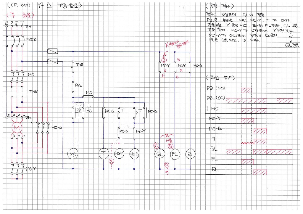Click 'THR' label in the main circuit
Viewport: 303px width, 214px height.
[33, 91]
